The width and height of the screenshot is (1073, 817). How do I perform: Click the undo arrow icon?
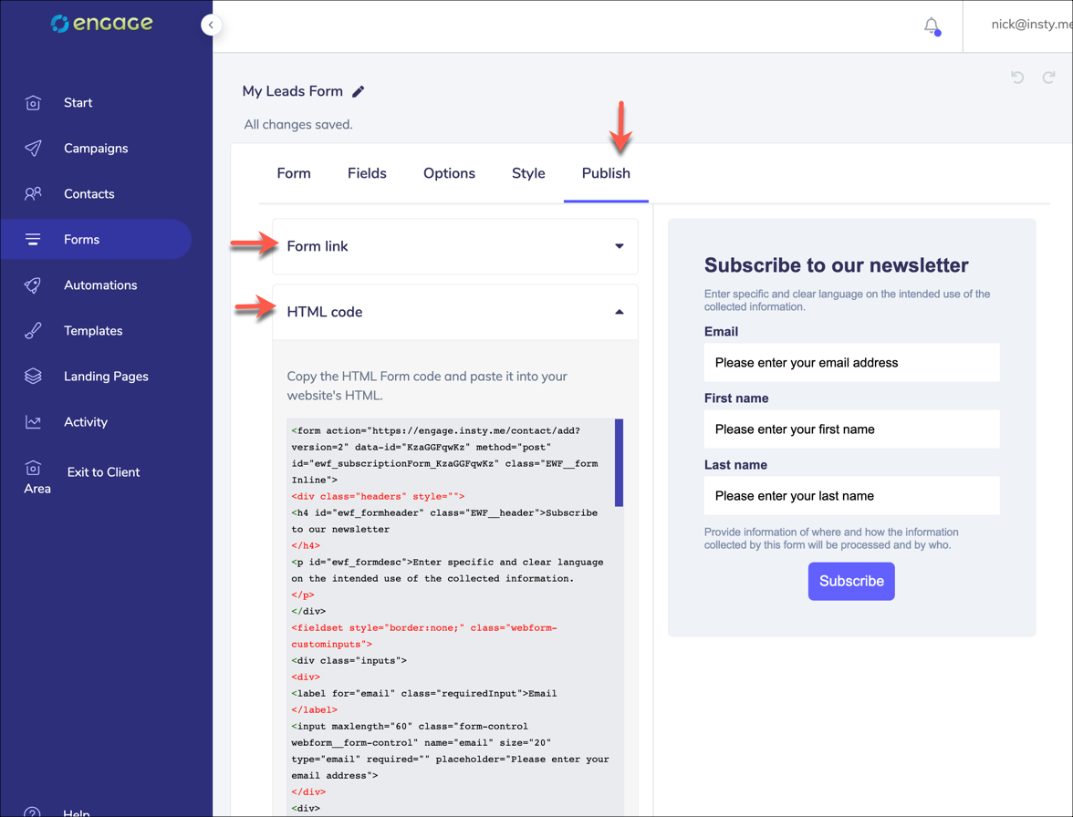coord(1017,78)
